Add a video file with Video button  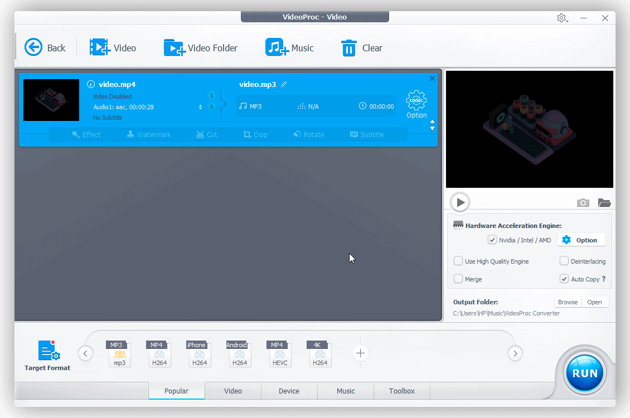[113, 48]
